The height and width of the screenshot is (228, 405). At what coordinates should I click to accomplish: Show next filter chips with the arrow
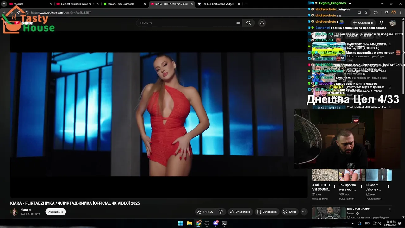pos(387,36)
